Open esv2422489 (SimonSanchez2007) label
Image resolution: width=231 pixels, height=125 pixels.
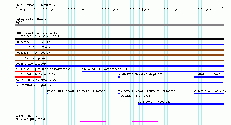(104, 69)
